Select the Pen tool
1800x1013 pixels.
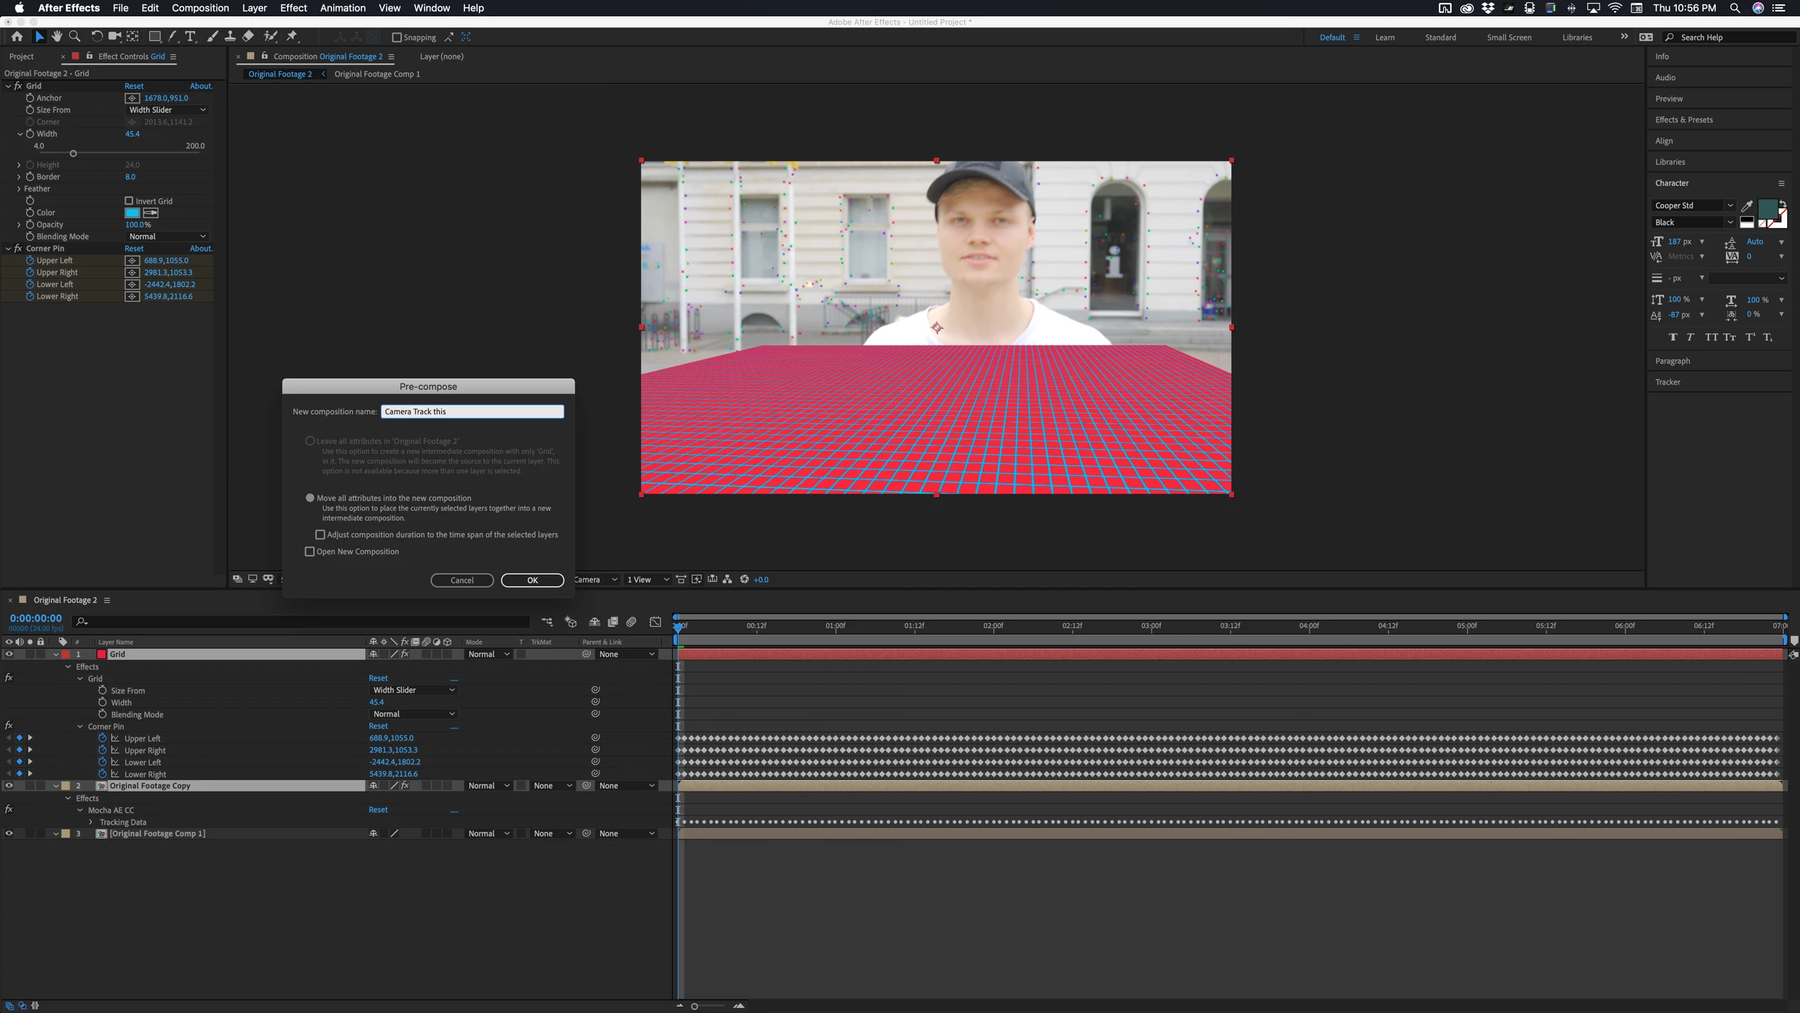point(173,37)
